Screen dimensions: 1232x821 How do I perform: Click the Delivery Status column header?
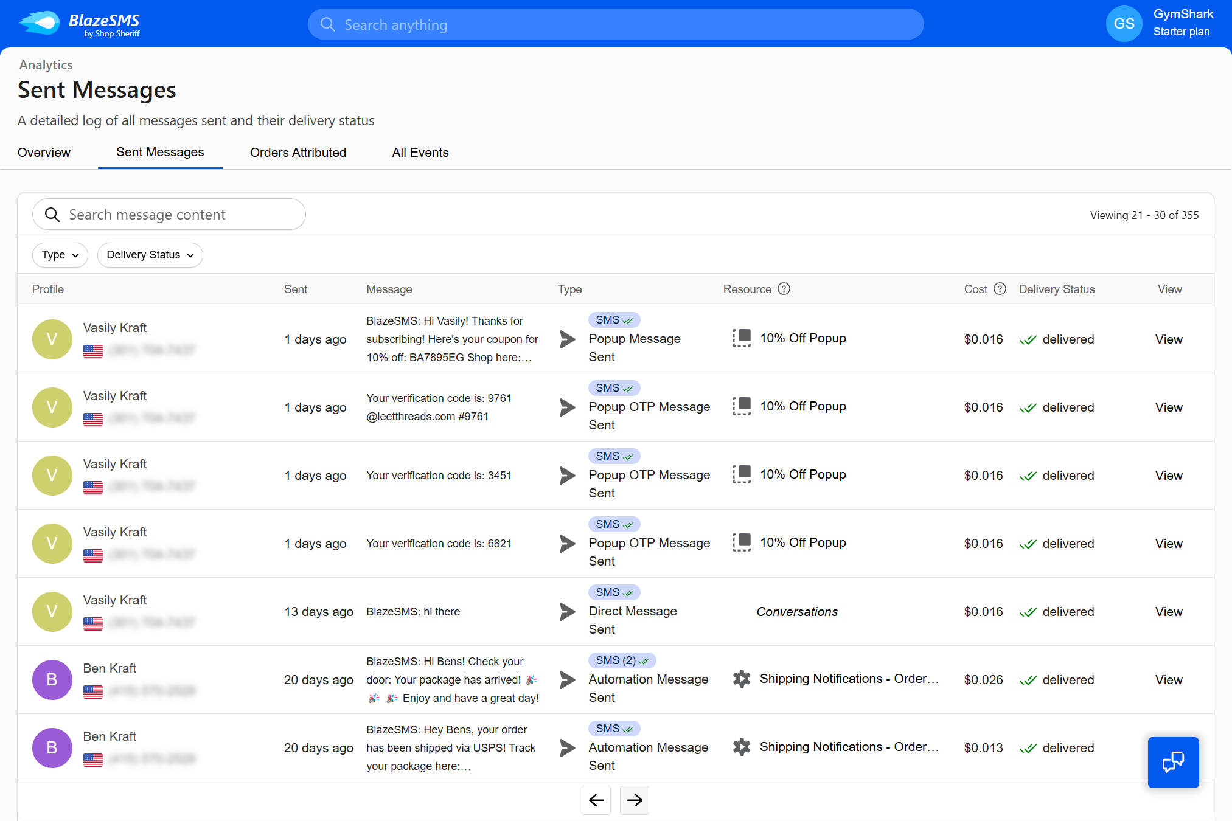[1057, 289]
